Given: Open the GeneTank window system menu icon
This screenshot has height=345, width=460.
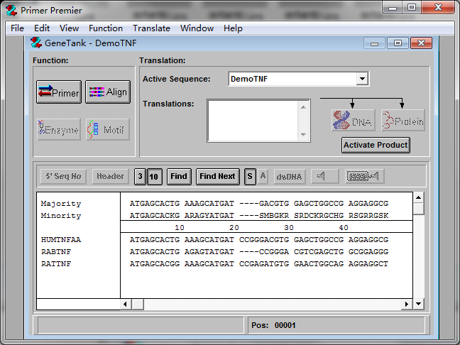Looking at the screenshot, I should 38,43.
